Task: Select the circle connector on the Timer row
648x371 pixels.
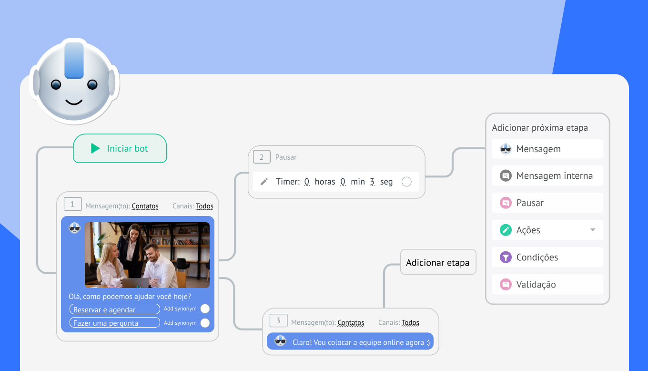Action: (406, 182)
